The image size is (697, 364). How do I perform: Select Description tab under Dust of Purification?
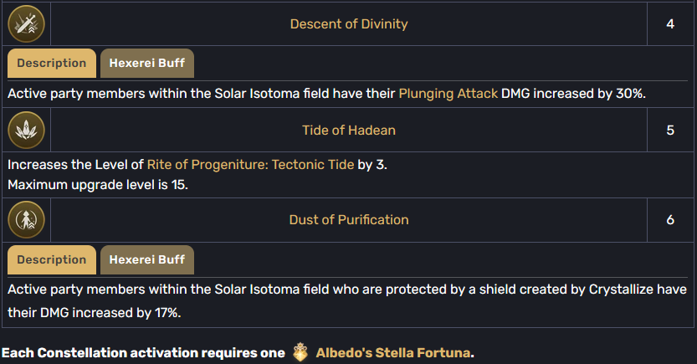(52, 259)
